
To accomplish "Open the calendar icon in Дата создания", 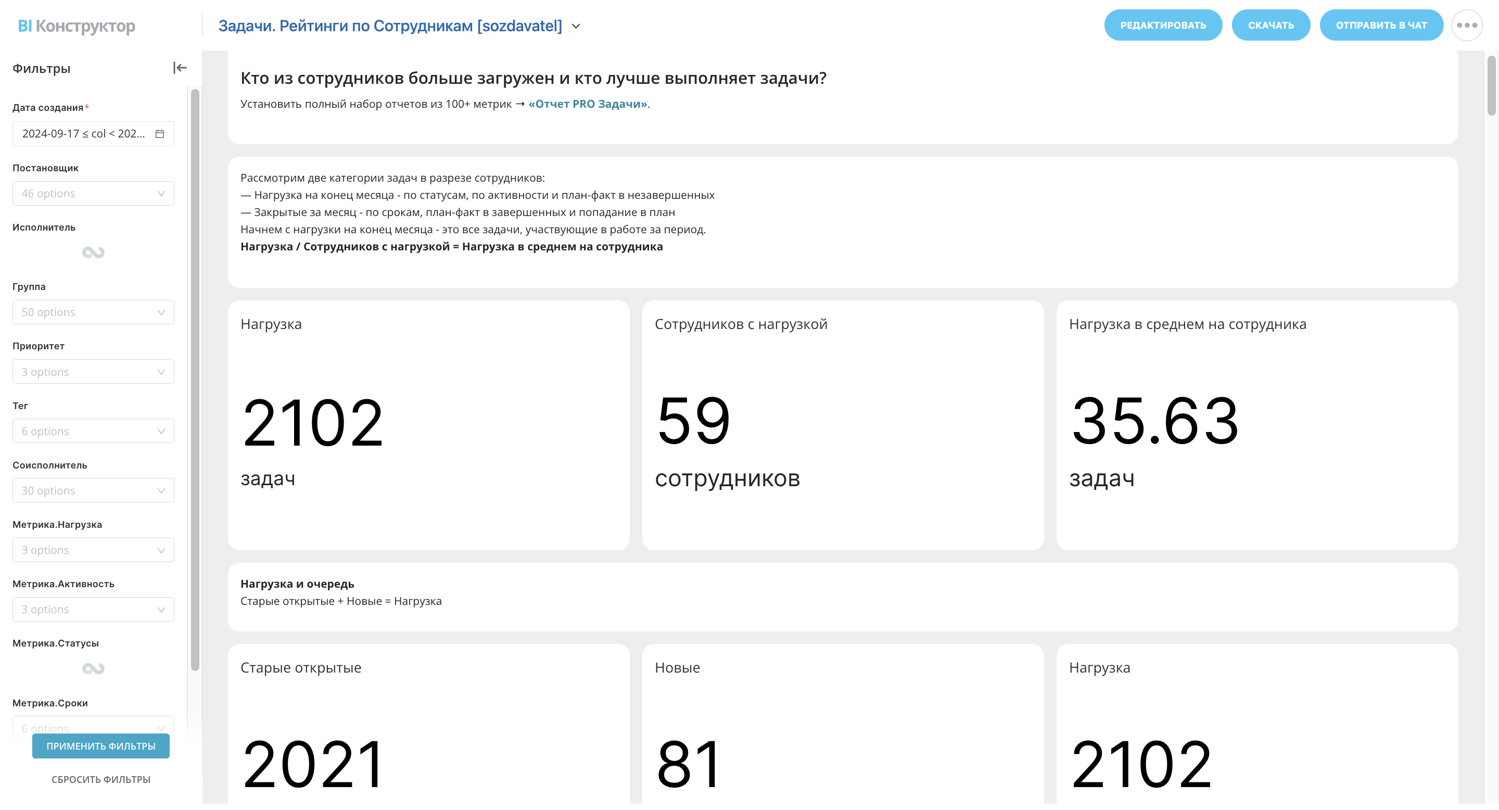I will 159,134.
